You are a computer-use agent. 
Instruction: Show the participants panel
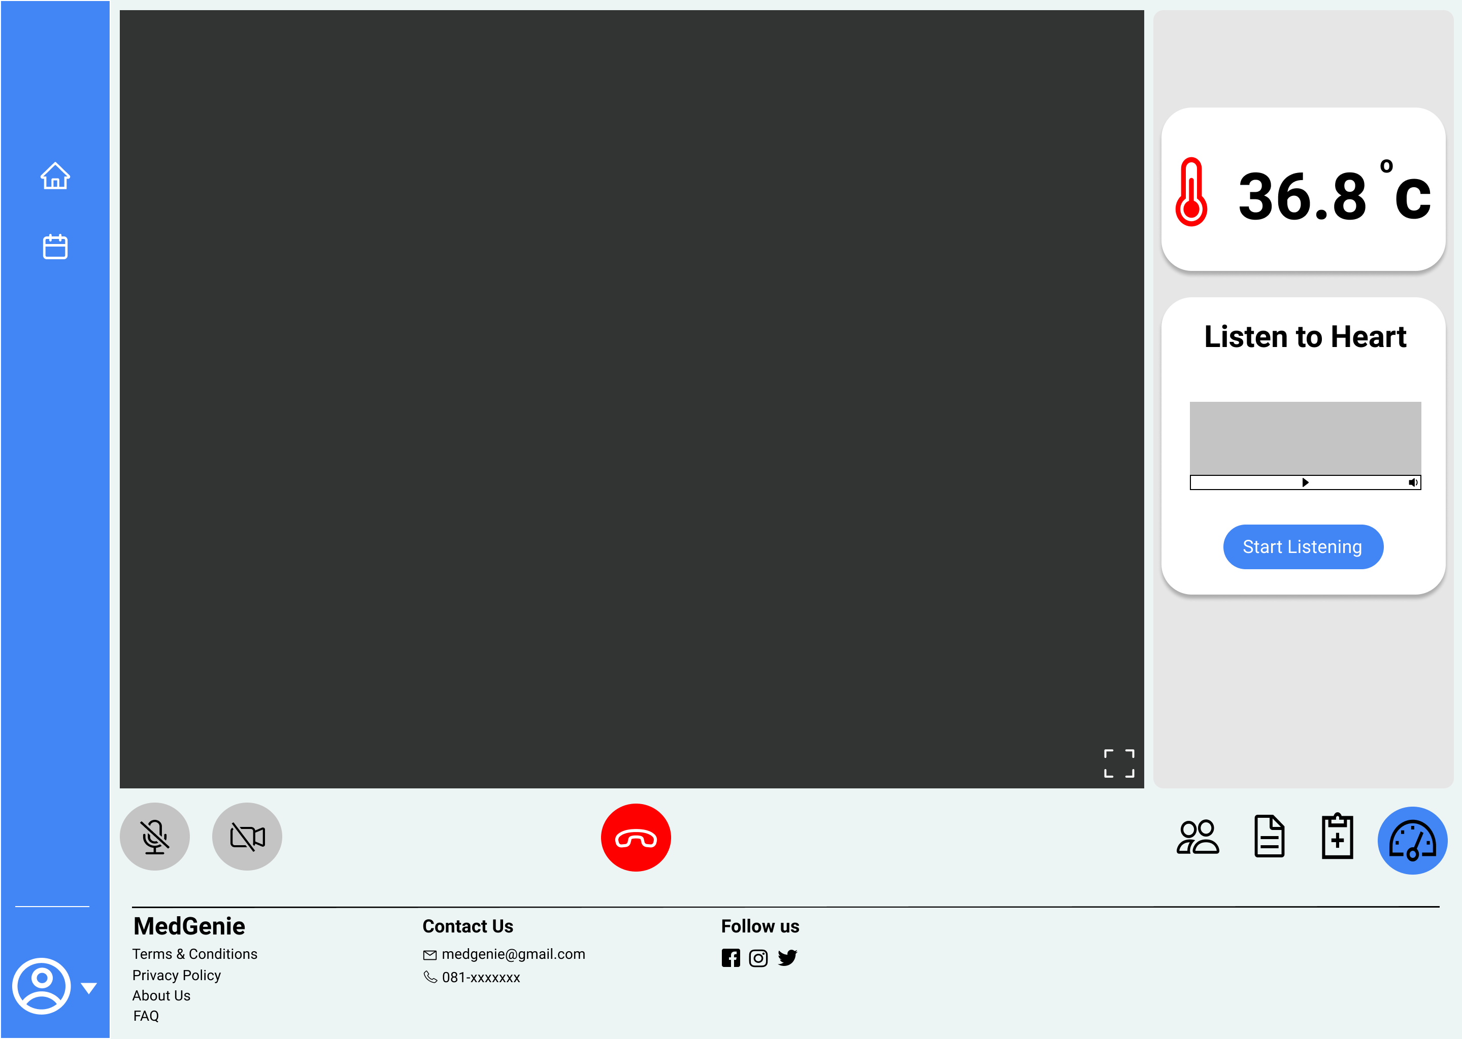point(1197,838)
